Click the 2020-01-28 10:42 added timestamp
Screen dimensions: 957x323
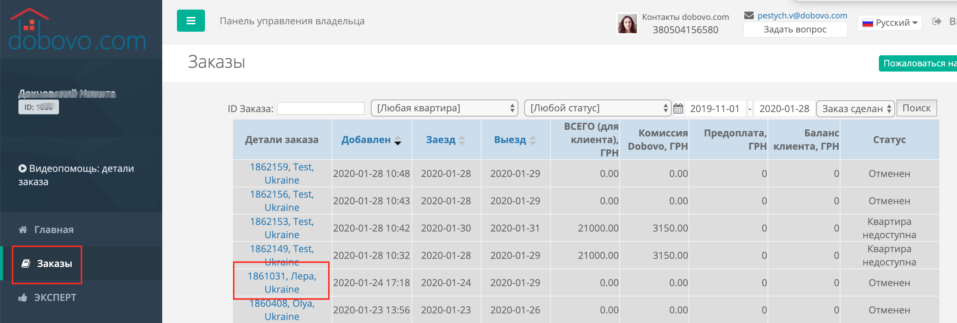coord(372,228)
